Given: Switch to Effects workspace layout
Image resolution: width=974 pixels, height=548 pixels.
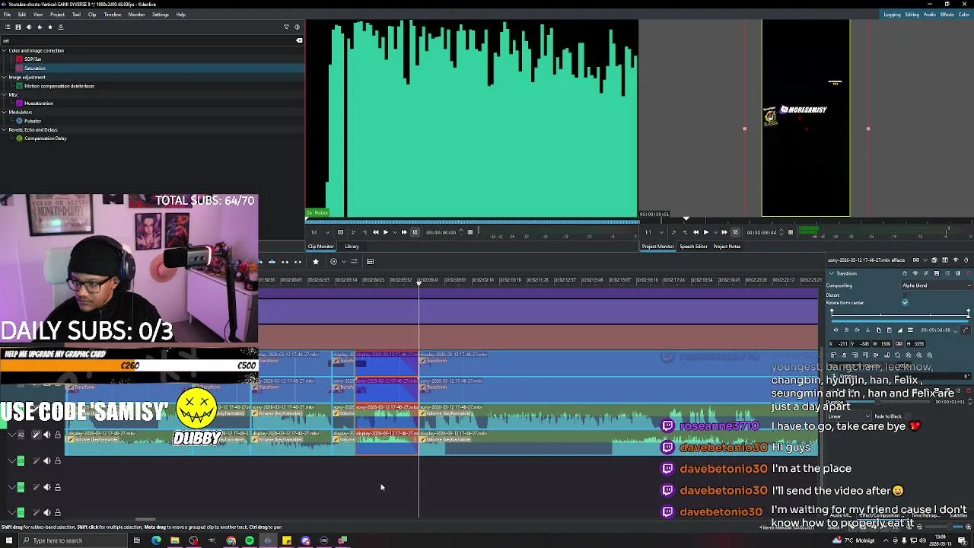Looking at the screenshot, I should (x=947, y=14).
